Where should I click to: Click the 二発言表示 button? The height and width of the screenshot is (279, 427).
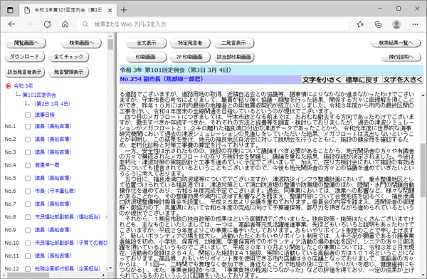(x=233, y=43)
